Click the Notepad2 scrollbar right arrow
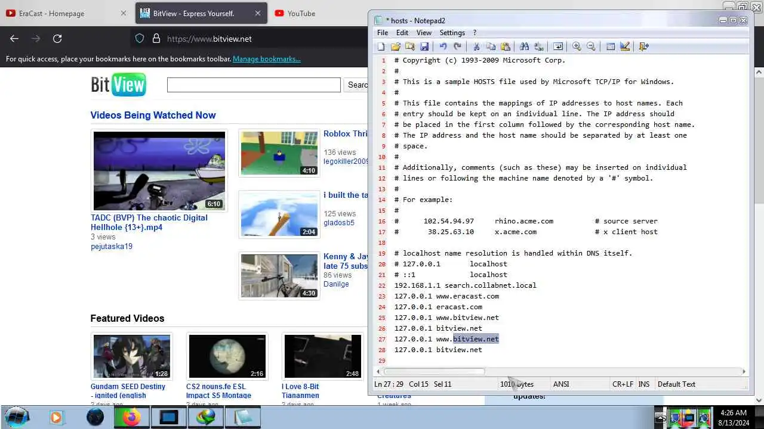This screenshot has width=764, height=429. [744, 372]
